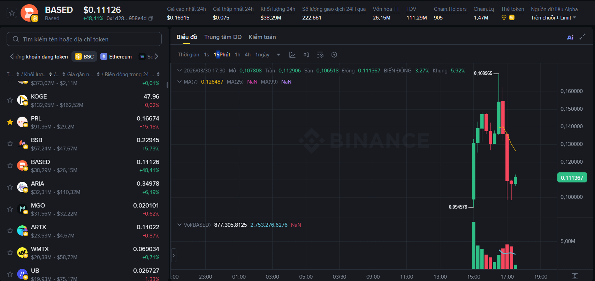Open chart type line icon
This screenshot has width=595, height=281.
pyautogui.click(x=292, y=55)
